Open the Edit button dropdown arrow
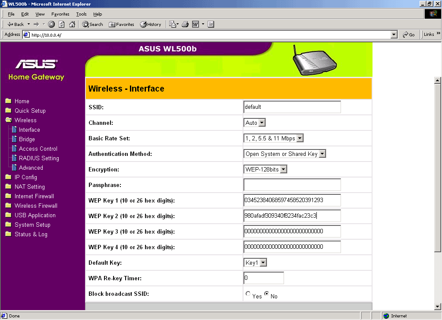Screen dimensions: 442x320 tap(203, 24)
